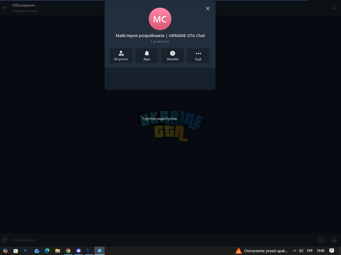Open the notification center icon
This screenshot has width=341, height=255.
332,251
